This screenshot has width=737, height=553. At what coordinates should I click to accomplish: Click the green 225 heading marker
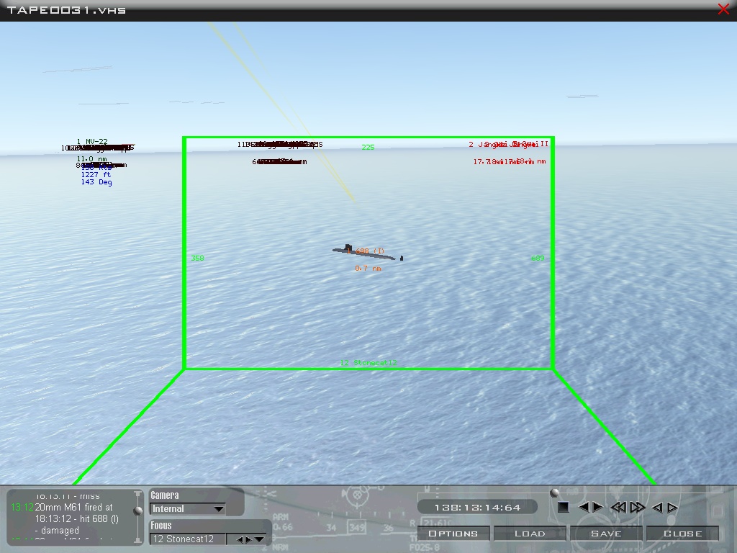(368, 147)
